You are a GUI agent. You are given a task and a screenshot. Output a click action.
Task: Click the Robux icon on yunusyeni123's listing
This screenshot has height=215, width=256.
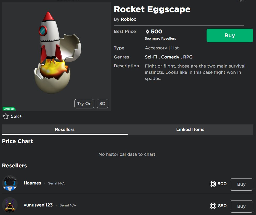pyautogui.click(x=212, y=206)
